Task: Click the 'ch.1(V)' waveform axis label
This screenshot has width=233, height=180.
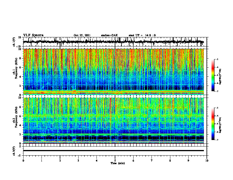Action: point(14,42)
